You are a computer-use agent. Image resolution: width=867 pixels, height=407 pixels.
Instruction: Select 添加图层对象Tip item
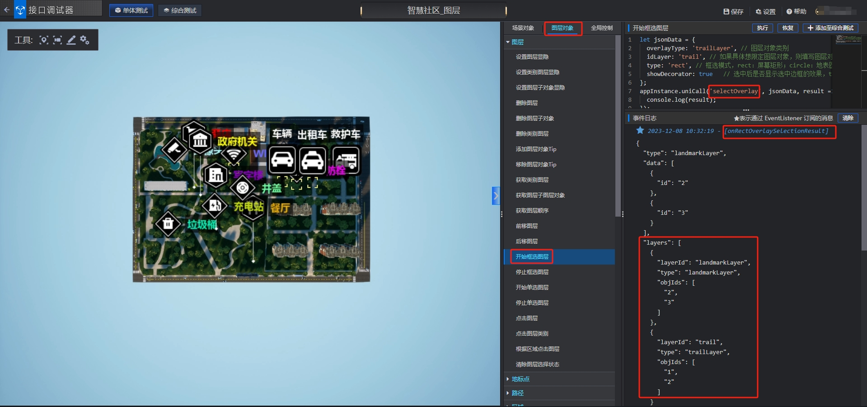tap(559, 149)
